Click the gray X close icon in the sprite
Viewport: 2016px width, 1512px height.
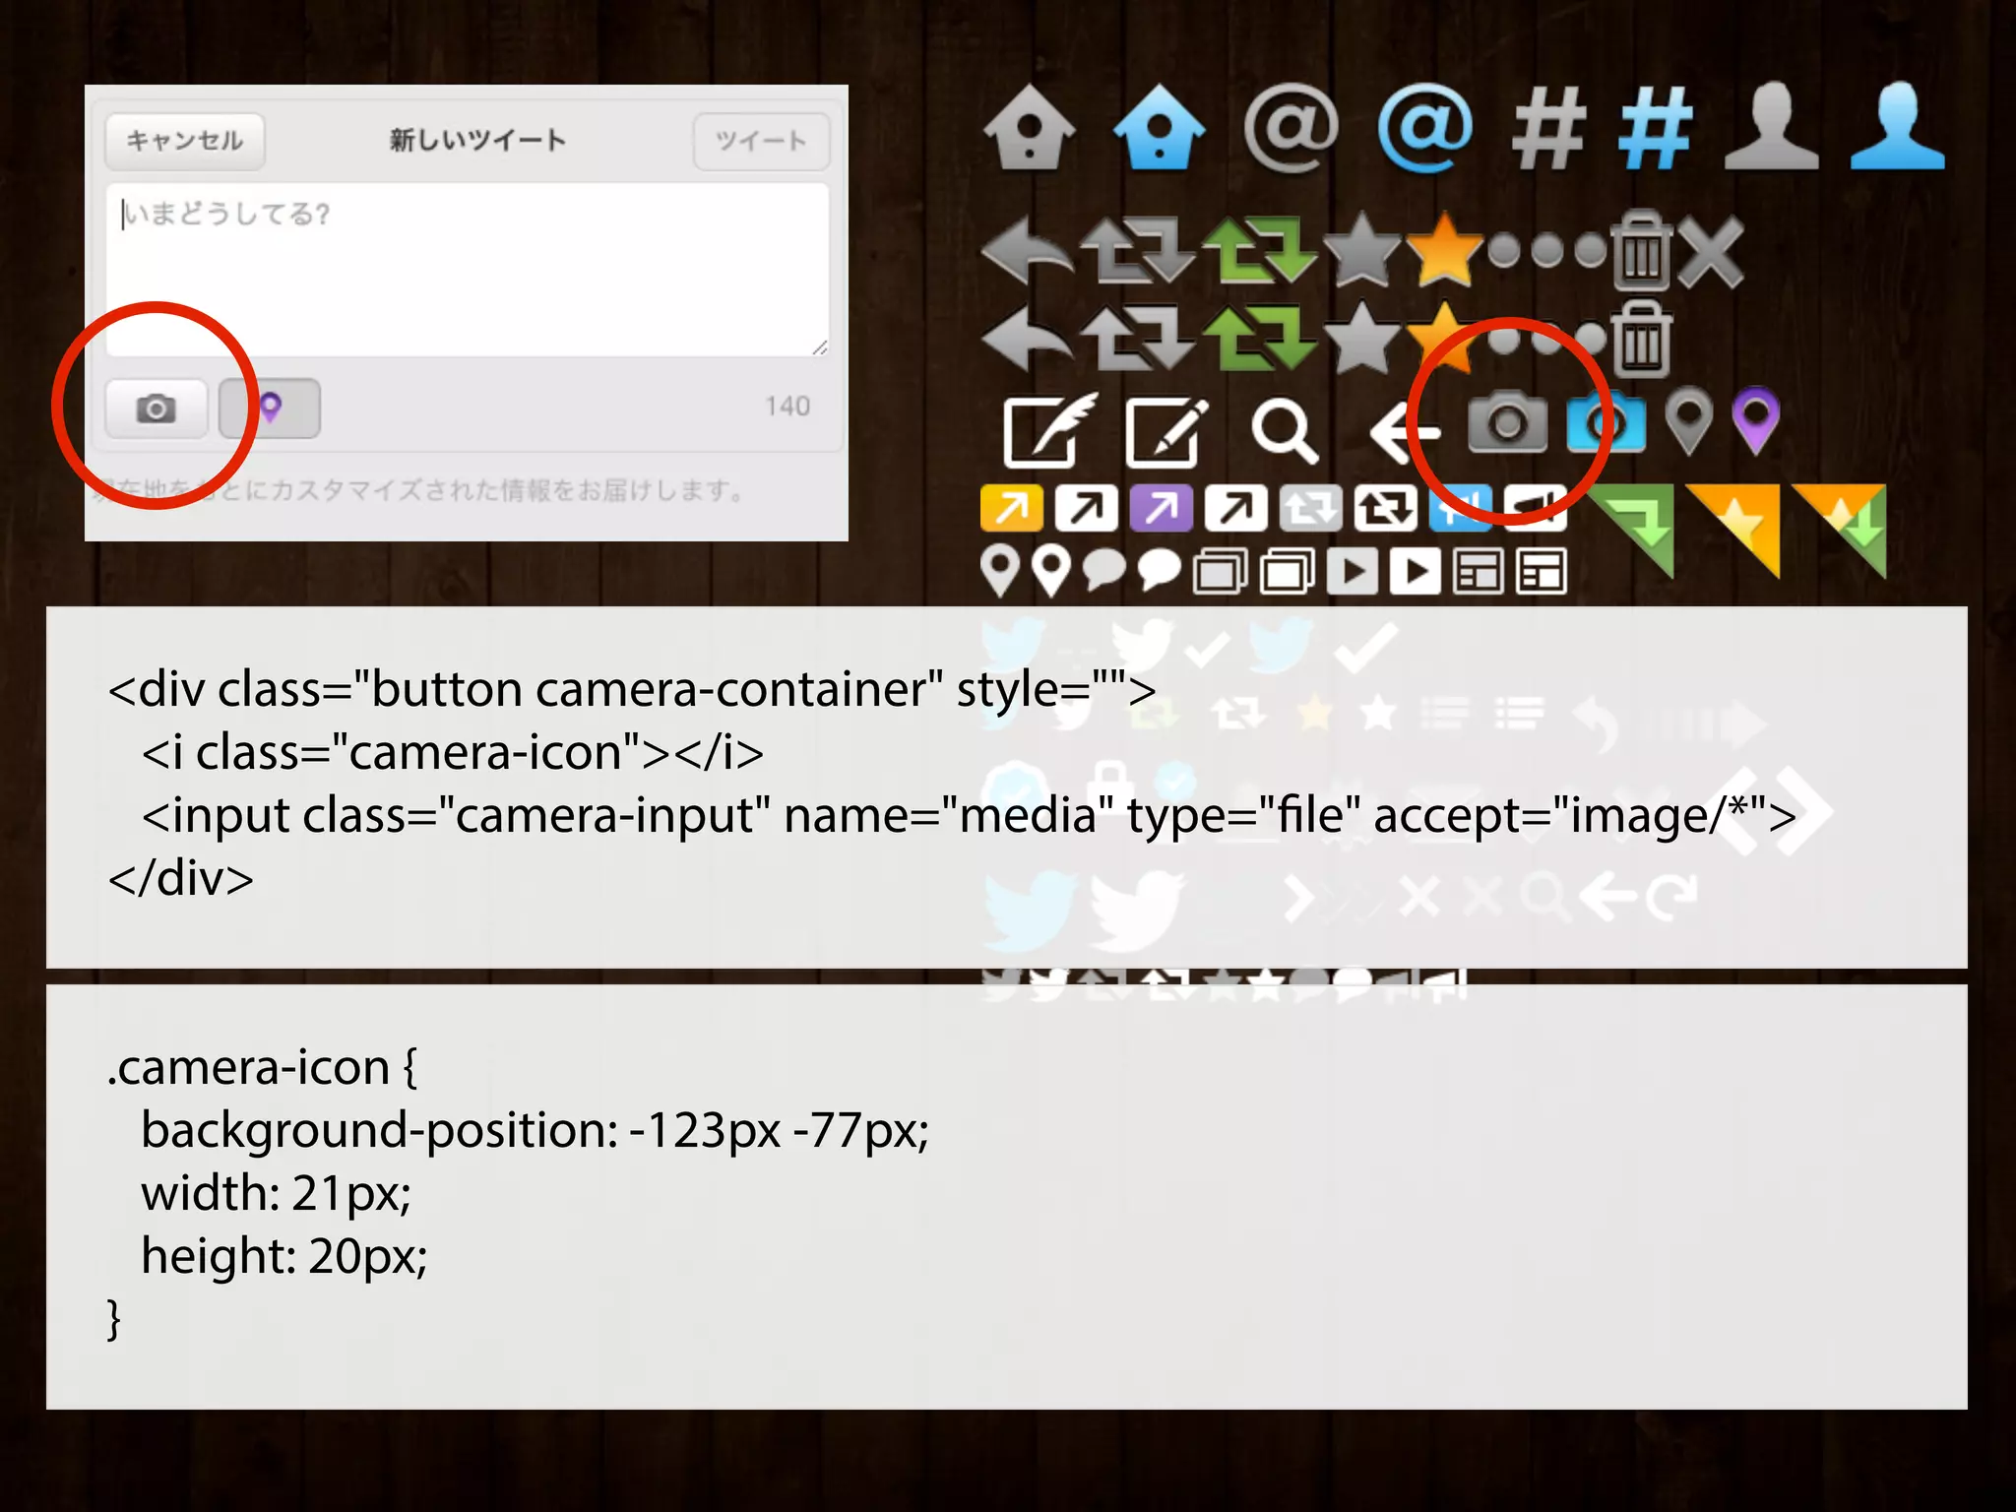tap(1712, 252)
